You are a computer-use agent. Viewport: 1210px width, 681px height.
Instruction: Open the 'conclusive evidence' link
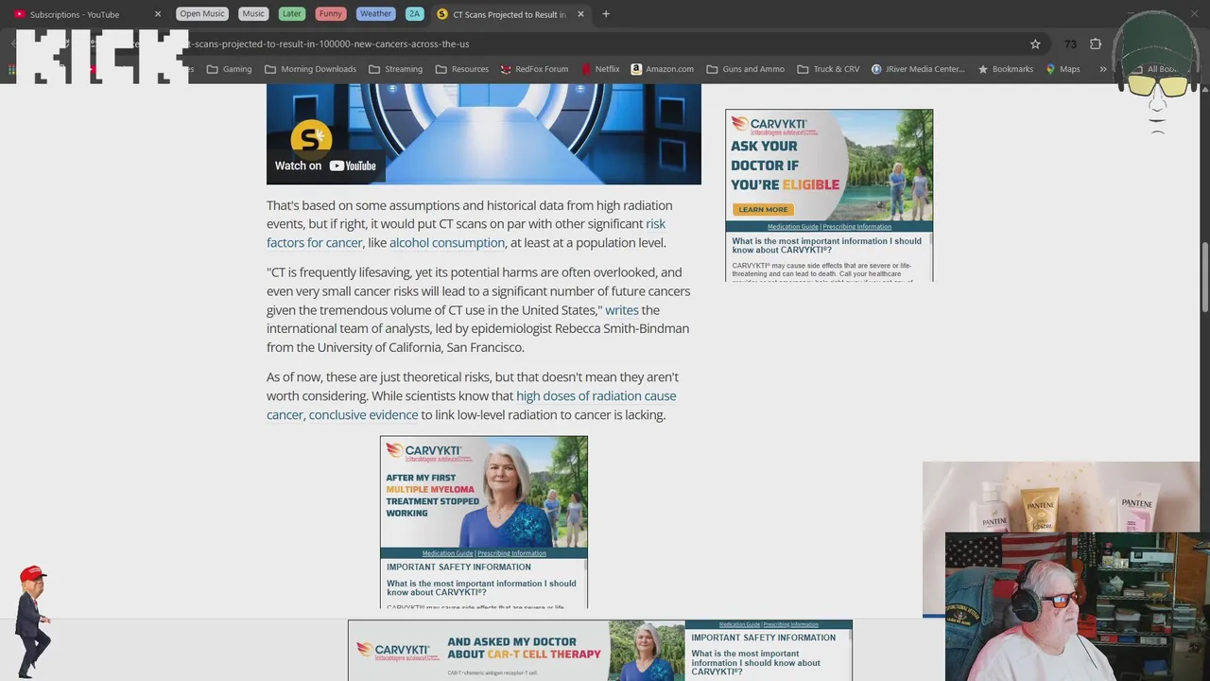pos(363,414)
